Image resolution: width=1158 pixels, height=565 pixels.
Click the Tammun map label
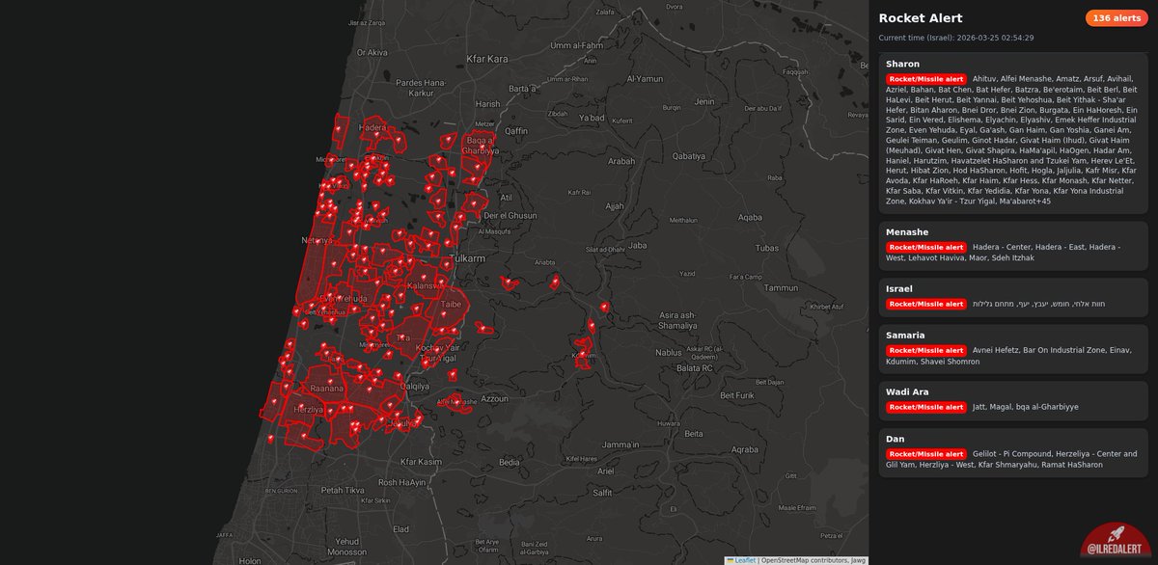coord(782,287)
